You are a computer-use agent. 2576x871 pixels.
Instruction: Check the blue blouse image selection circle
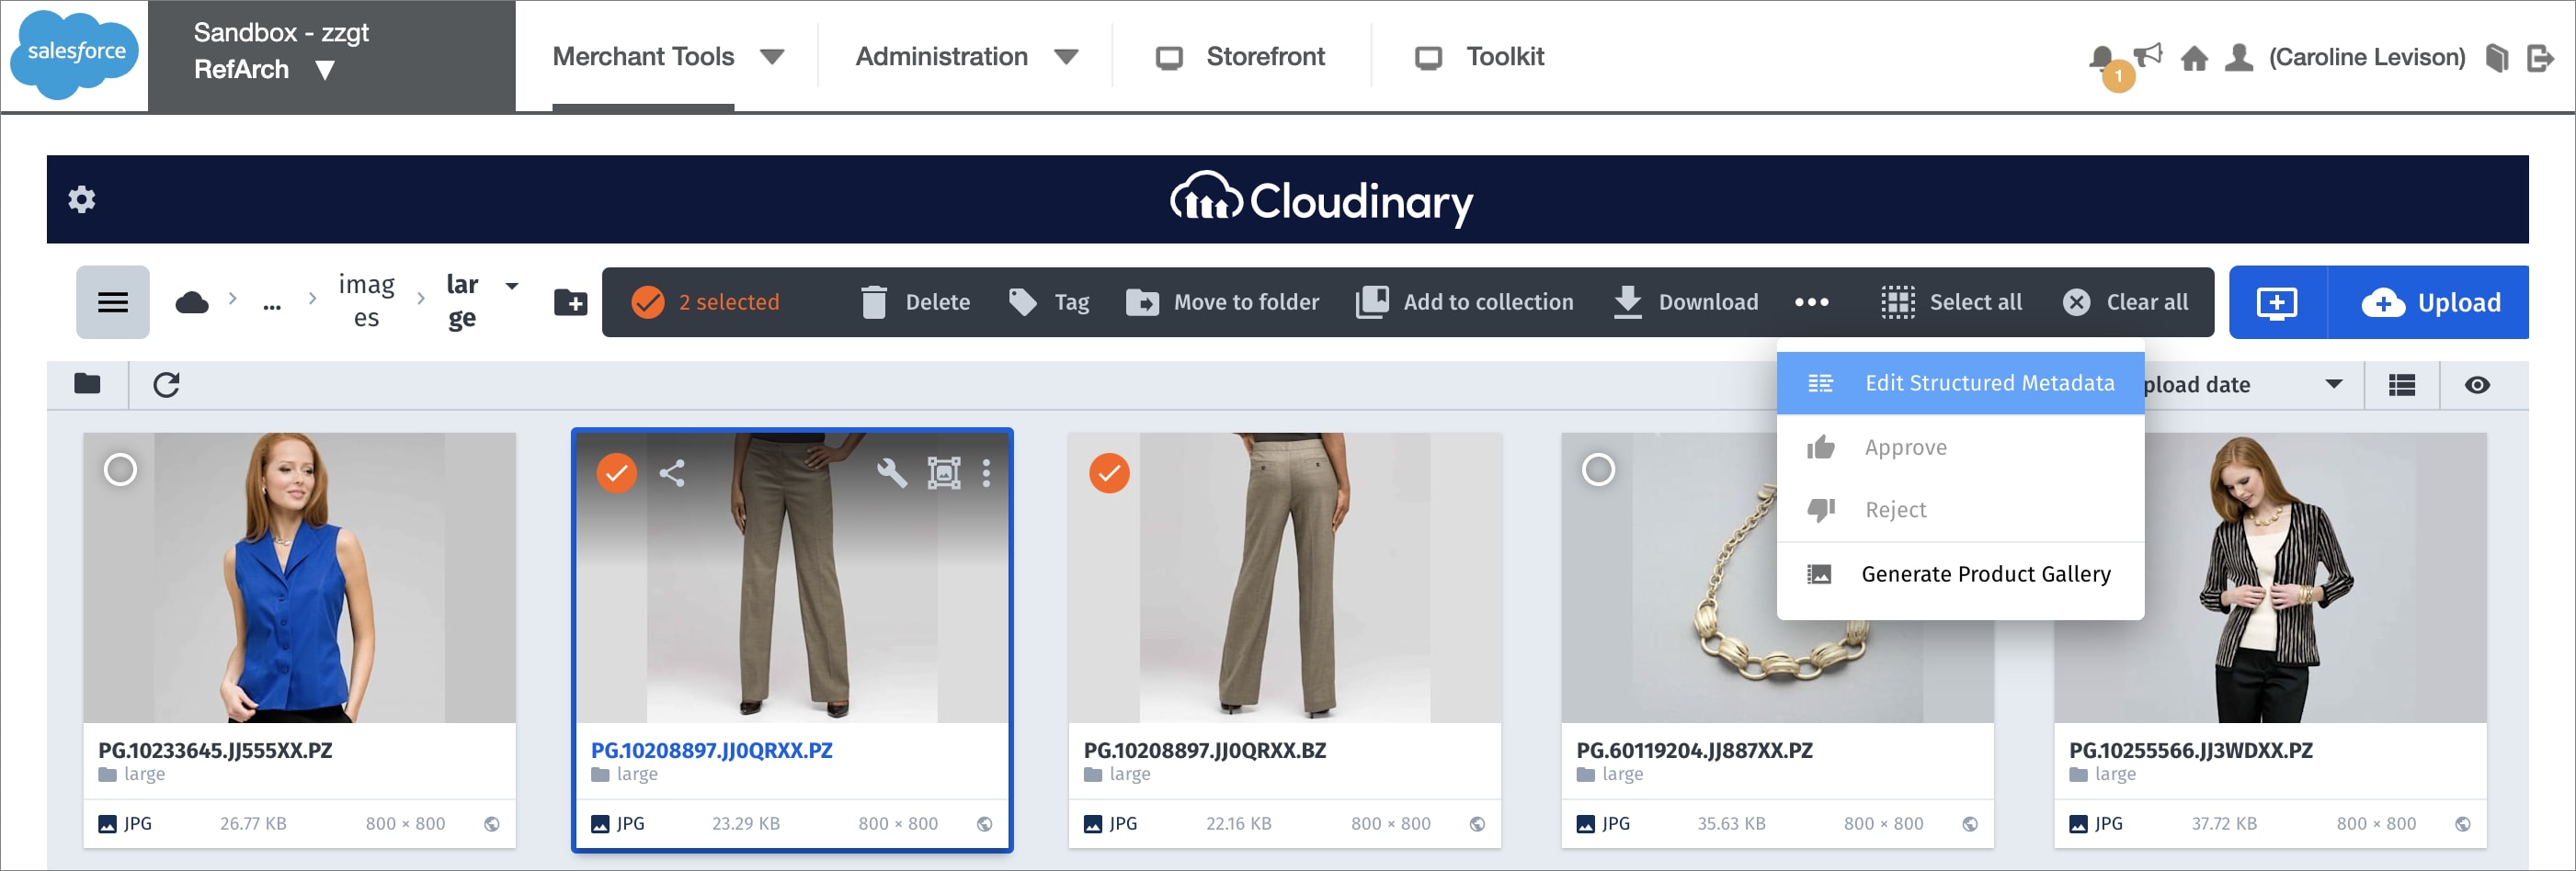coord(120,469)
